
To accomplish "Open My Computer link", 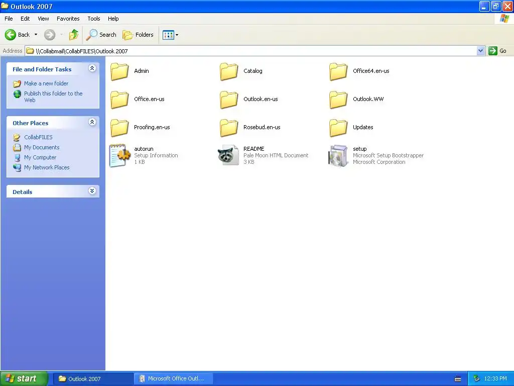I will (x=40, y=157).
